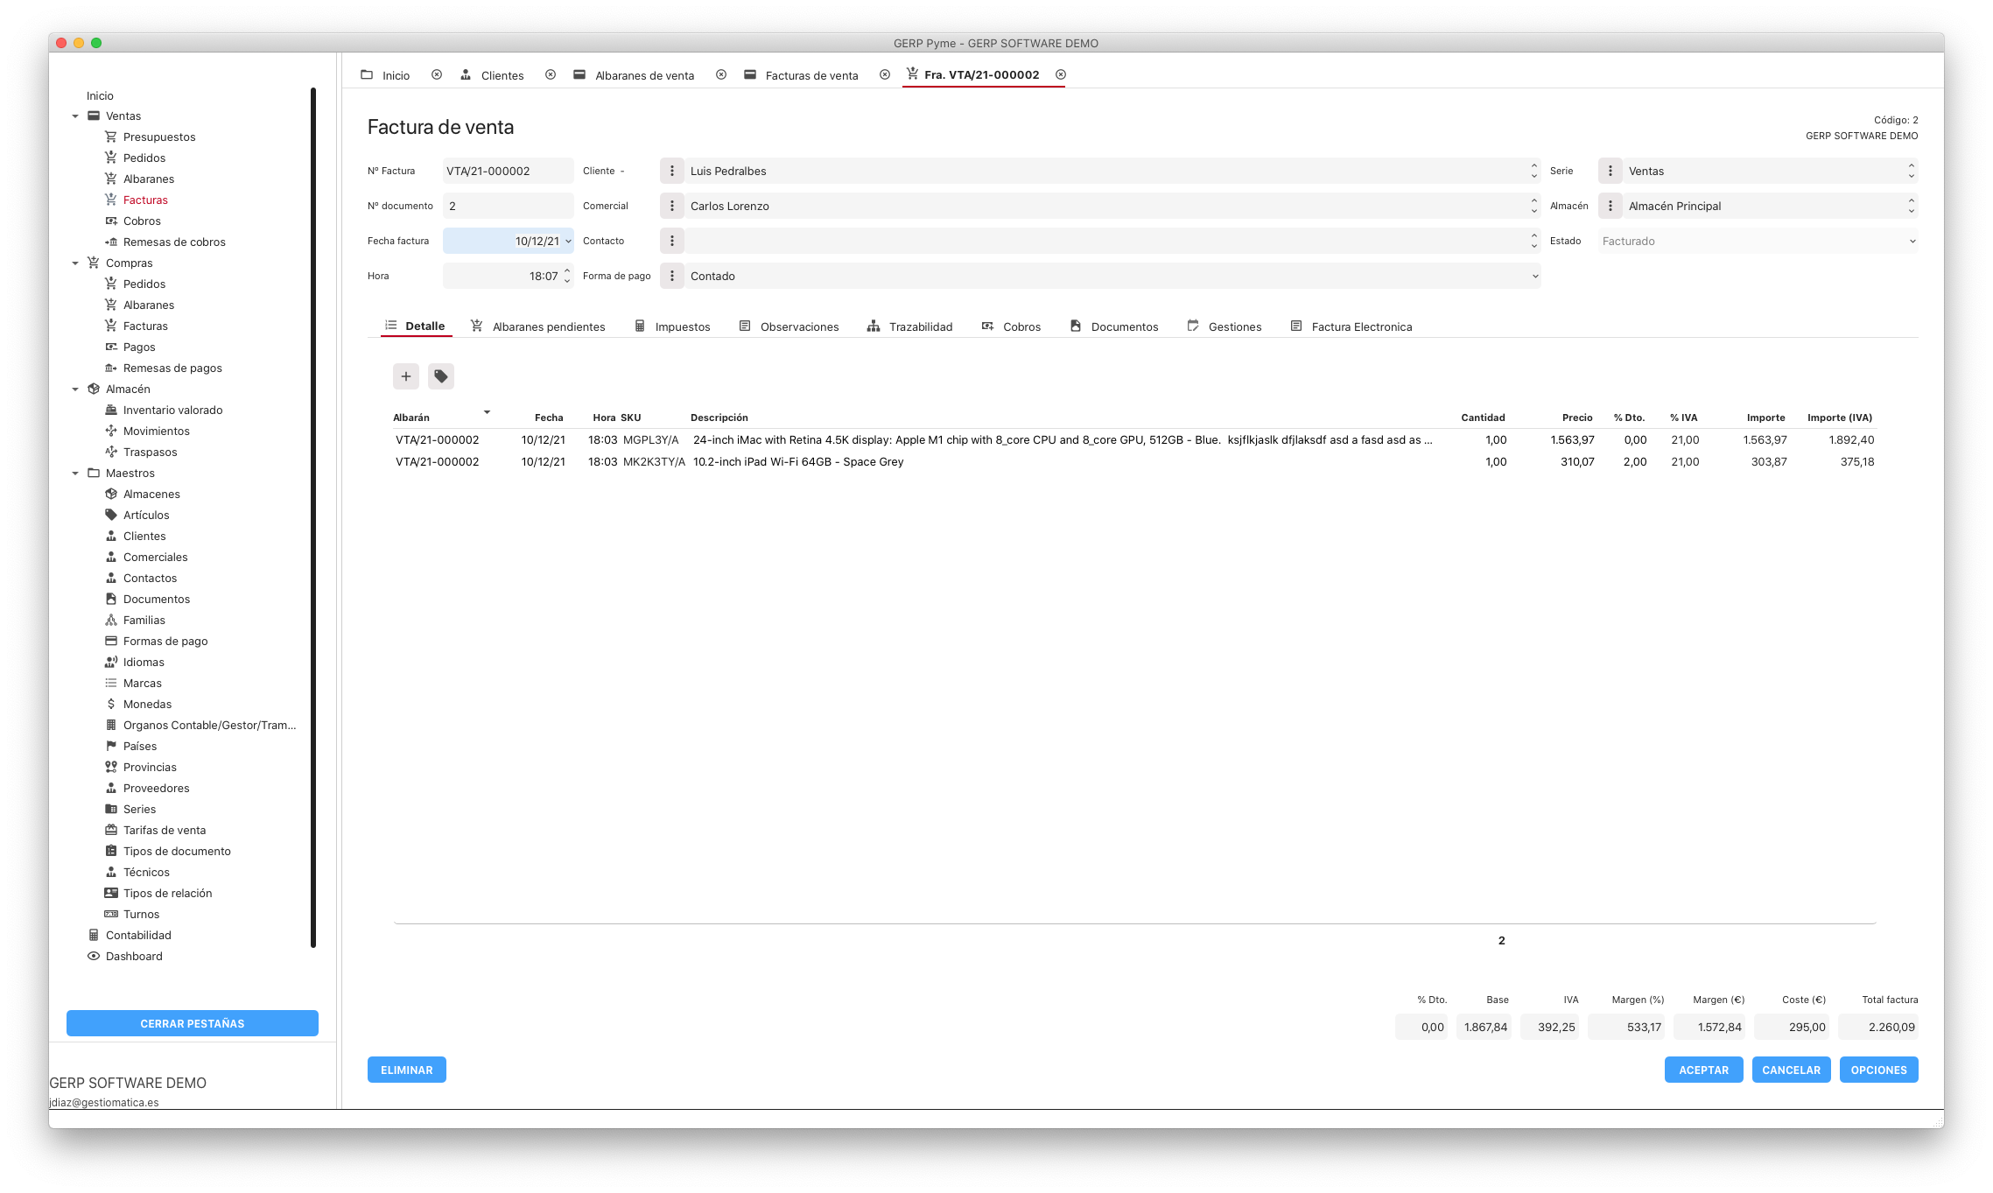This screenshot has height=1193, width=1993.
Task: Open Contacto options three-dot menu
Action: click(x=671, y=241)
